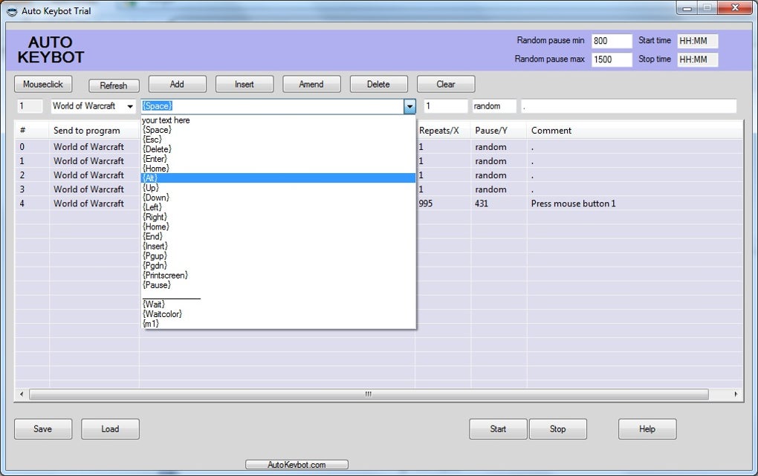Choose {Insert} from the key list
Image resolution: width=758 pixels, height=476 pixels.
pos(279,246)
